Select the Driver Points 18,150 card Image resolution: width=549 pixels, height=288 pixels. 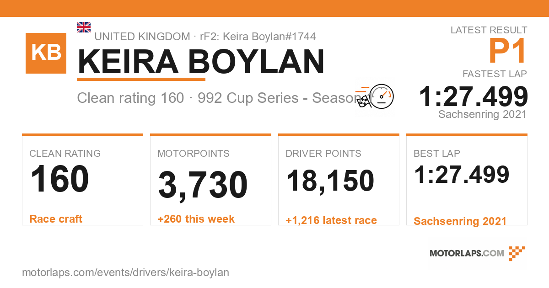[x=339, y=180]
